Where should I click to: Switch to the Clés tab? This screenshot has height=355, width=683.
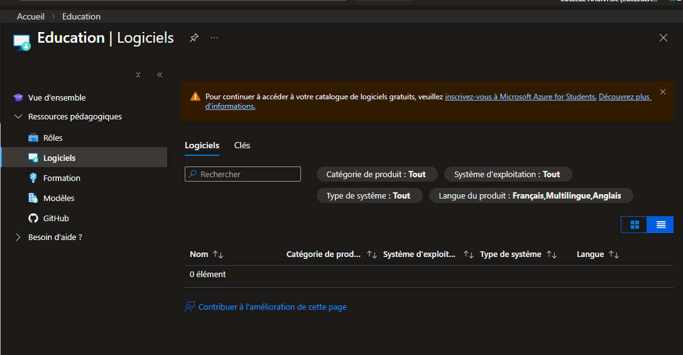(242, 146)
